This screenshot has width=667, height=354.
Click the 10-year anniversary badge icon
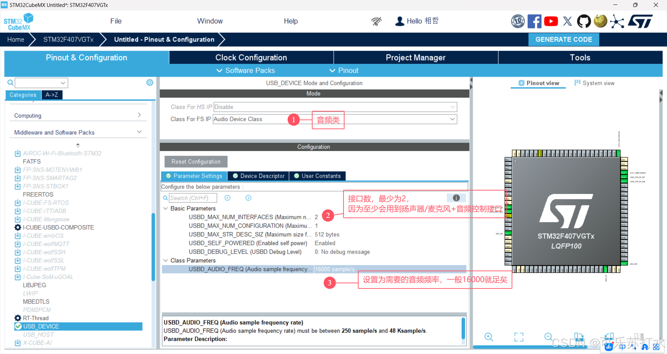[518, 21]
